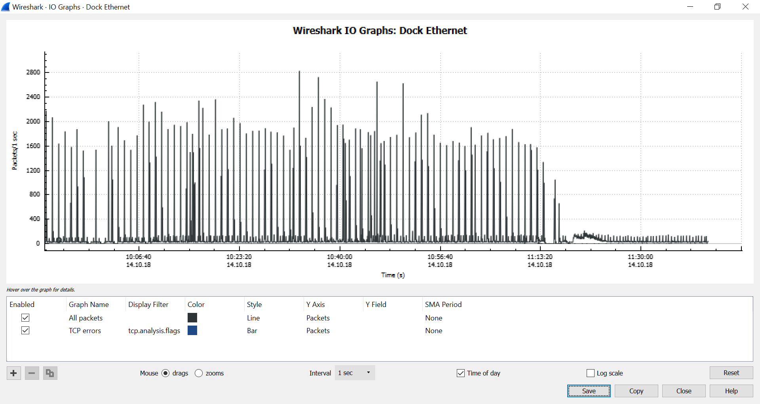This screenshot has height=404, width=760.
Task: Enable the Log scale option
Action: (591, 373)
